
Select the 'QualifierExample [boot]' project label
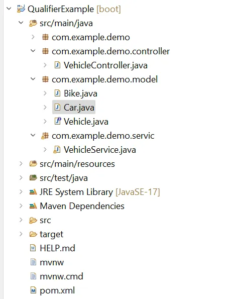coord(74,9)
